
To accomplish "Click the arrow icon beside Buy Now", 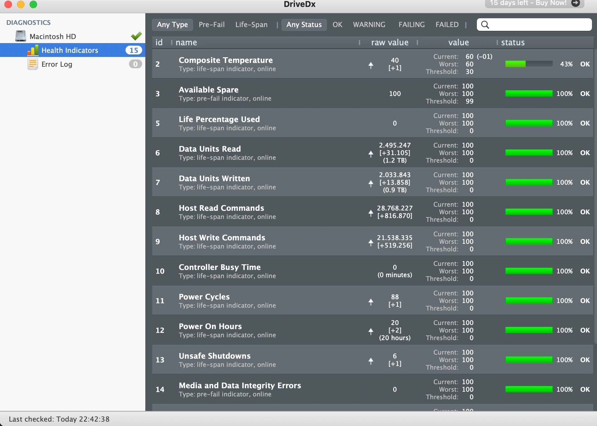I will (576, 3).
